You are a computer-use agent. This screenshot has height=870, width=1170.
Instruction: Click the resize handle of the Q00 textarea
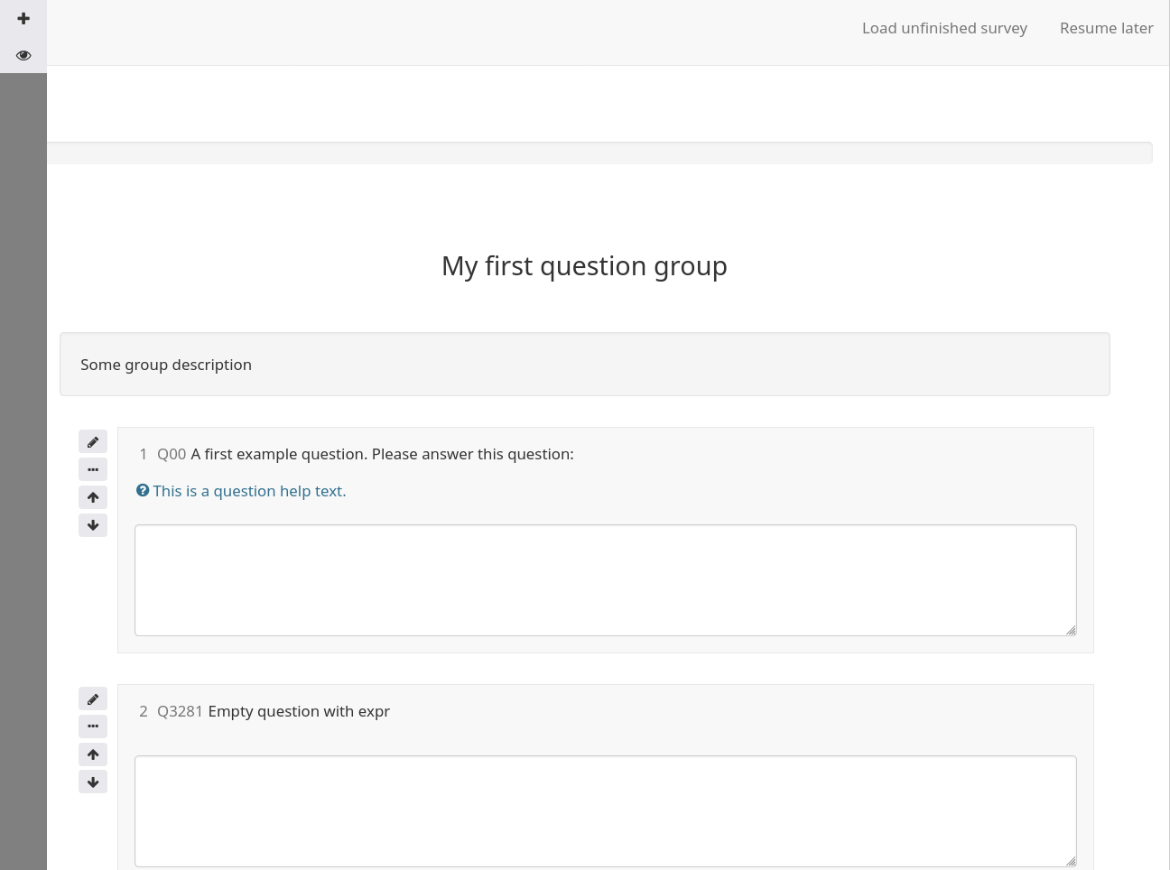point(1071,630)
